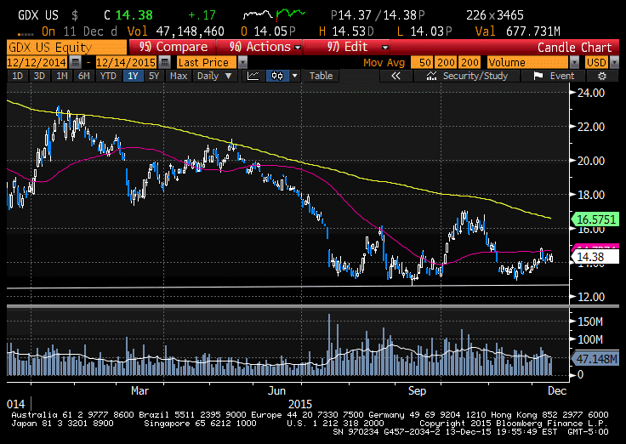Click the Dec label on time axis
Screen dimensions: 626x444
557,390
